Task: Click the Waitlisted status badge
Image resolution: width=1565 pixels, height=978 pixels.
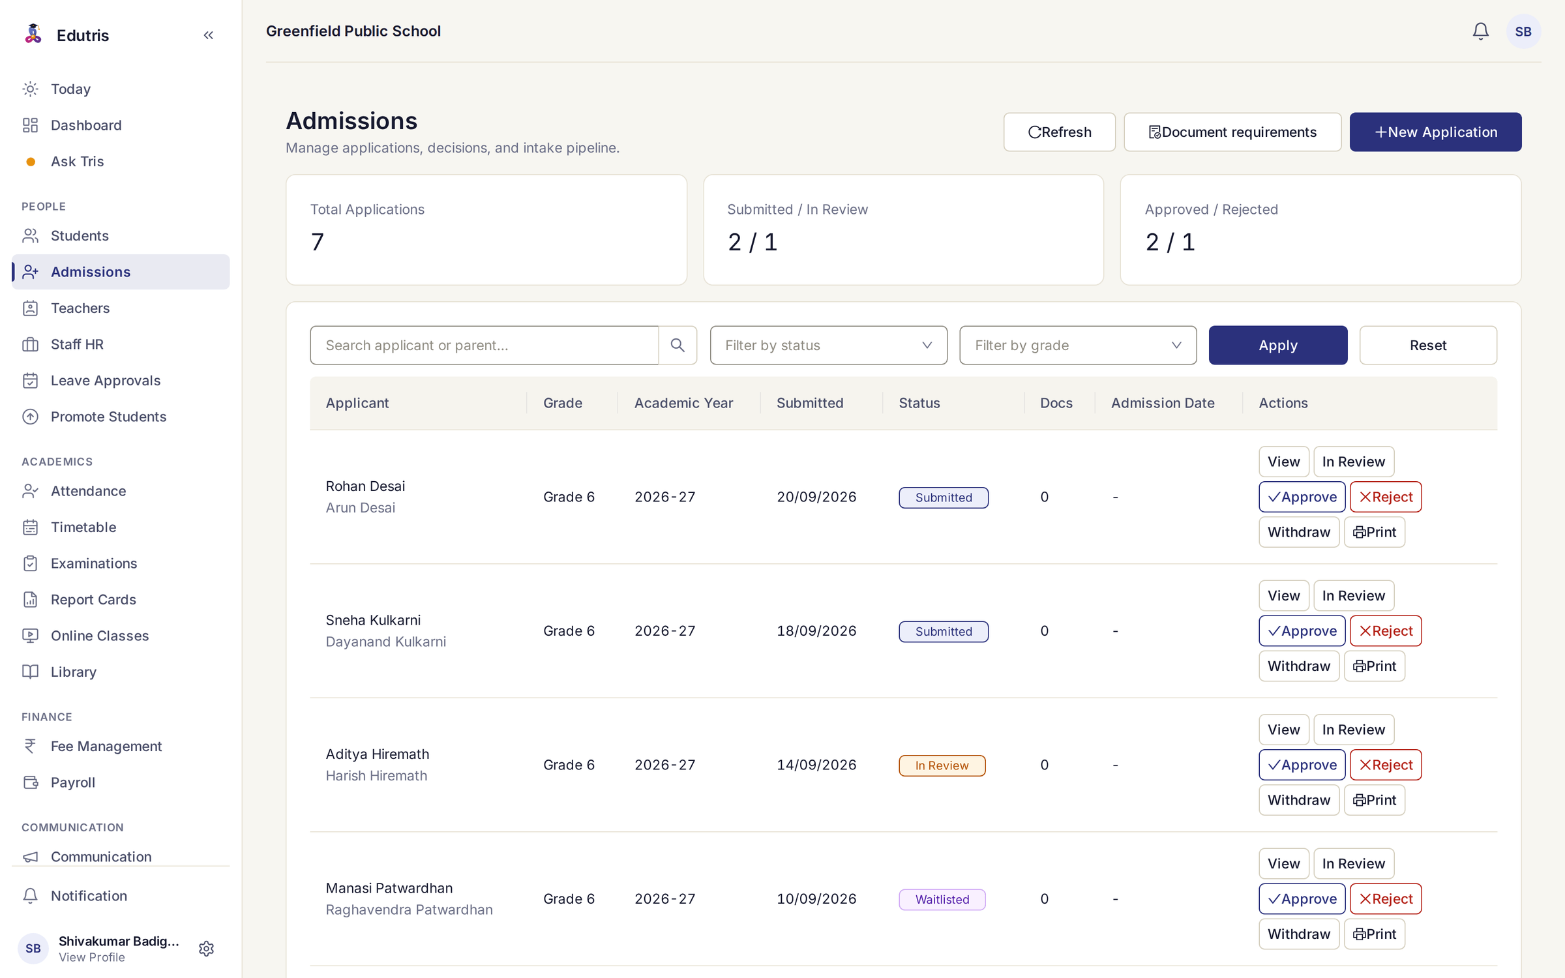Action: [942, 899]
